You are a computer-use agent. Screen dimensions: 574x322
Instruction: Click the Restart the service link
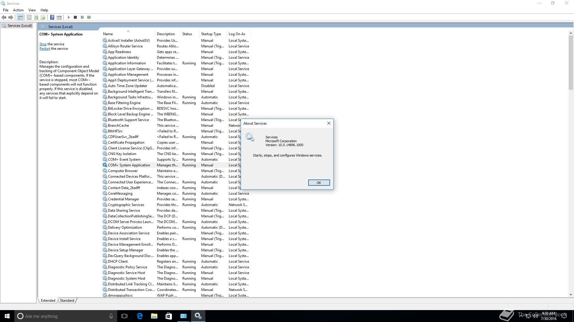coord(45,49)
